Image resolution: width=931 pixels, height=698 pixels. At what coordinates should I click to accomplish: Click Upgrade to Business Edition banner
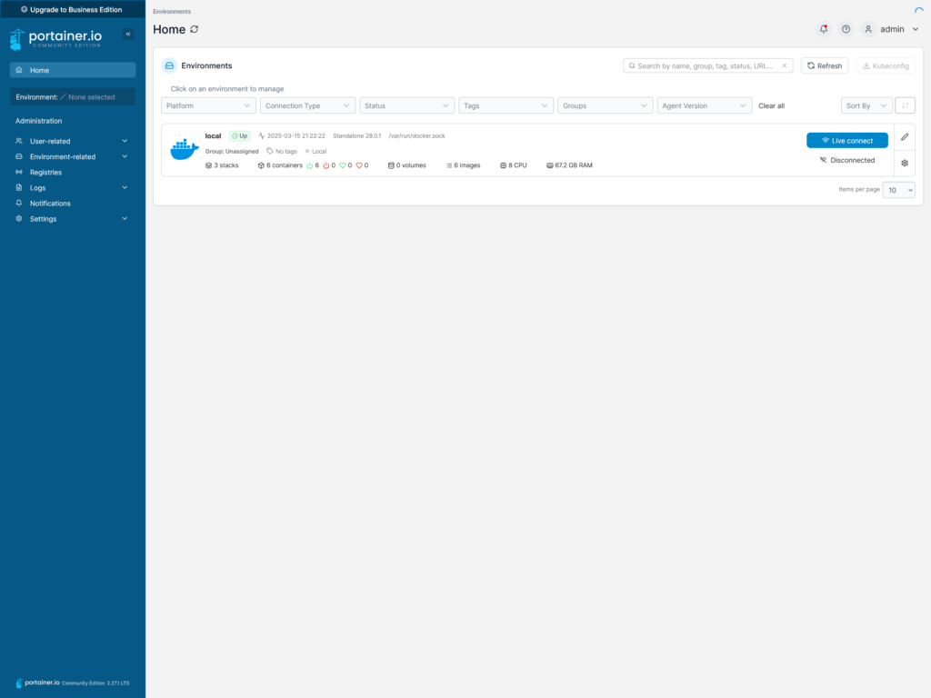(x=73, y=9)
